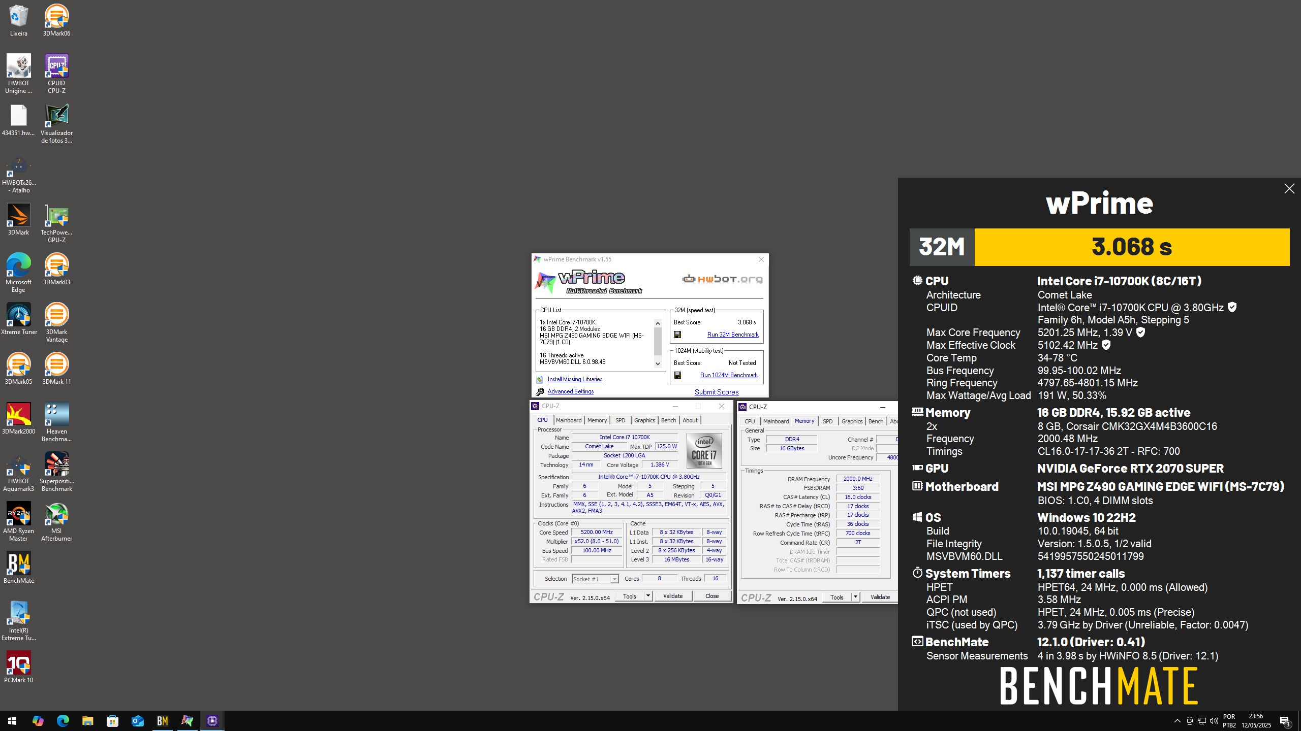1301x731 pixels.
Task: Show hidden system tray icons
Action: [x=1177, y=721]
